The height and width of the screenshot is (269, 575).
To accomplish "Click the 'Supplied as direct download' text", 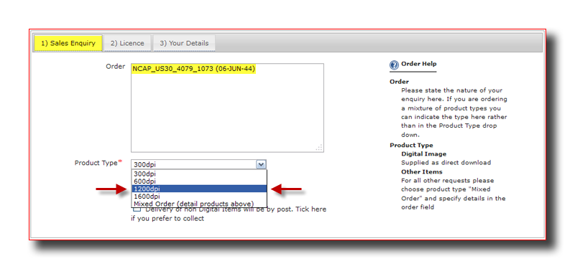I will (x=446, y=163).
